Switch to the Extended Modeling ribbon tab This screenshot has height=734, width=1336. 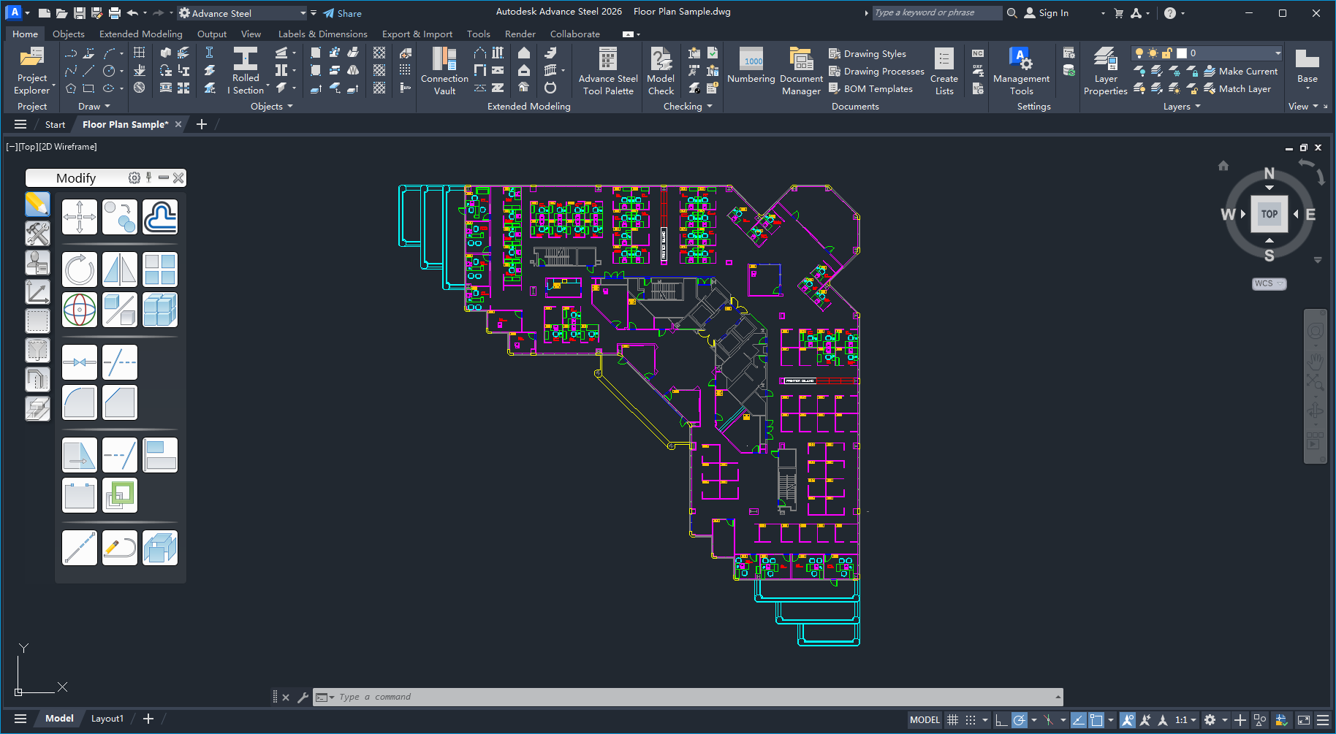[141, 34]
